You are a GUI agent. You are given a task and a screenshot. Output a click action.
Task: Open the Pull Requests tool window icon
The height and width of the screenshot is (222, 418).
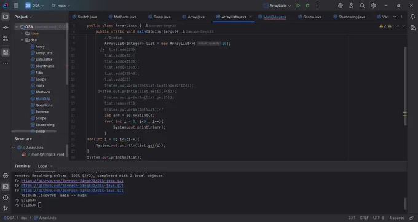(x=6, y=38)
